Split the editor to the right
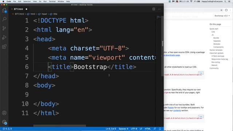The image size is (233, 131). 154,9
